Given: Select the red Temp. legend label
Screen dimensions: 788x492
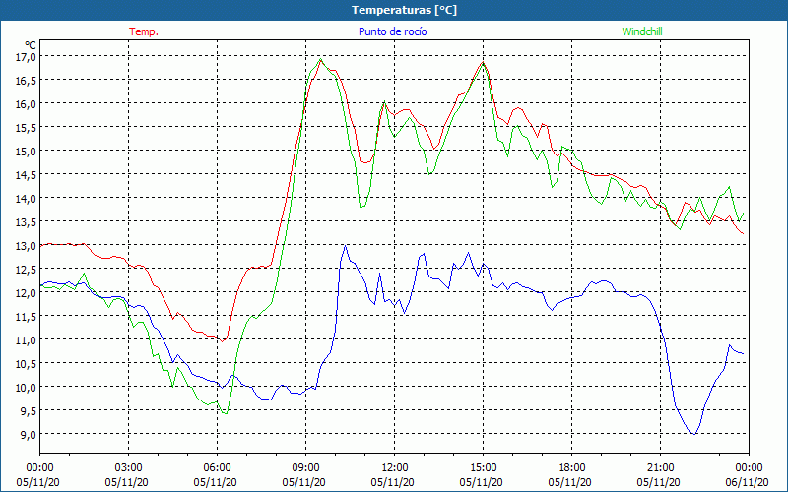Looking at the screenshot, I should pos(144,31).
